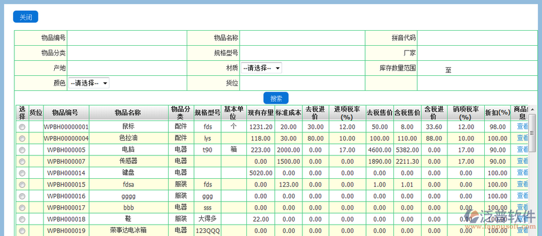Open the 颜色 dropdown
This screenshot has height=236, width=542.
click(x=89, y=83)
